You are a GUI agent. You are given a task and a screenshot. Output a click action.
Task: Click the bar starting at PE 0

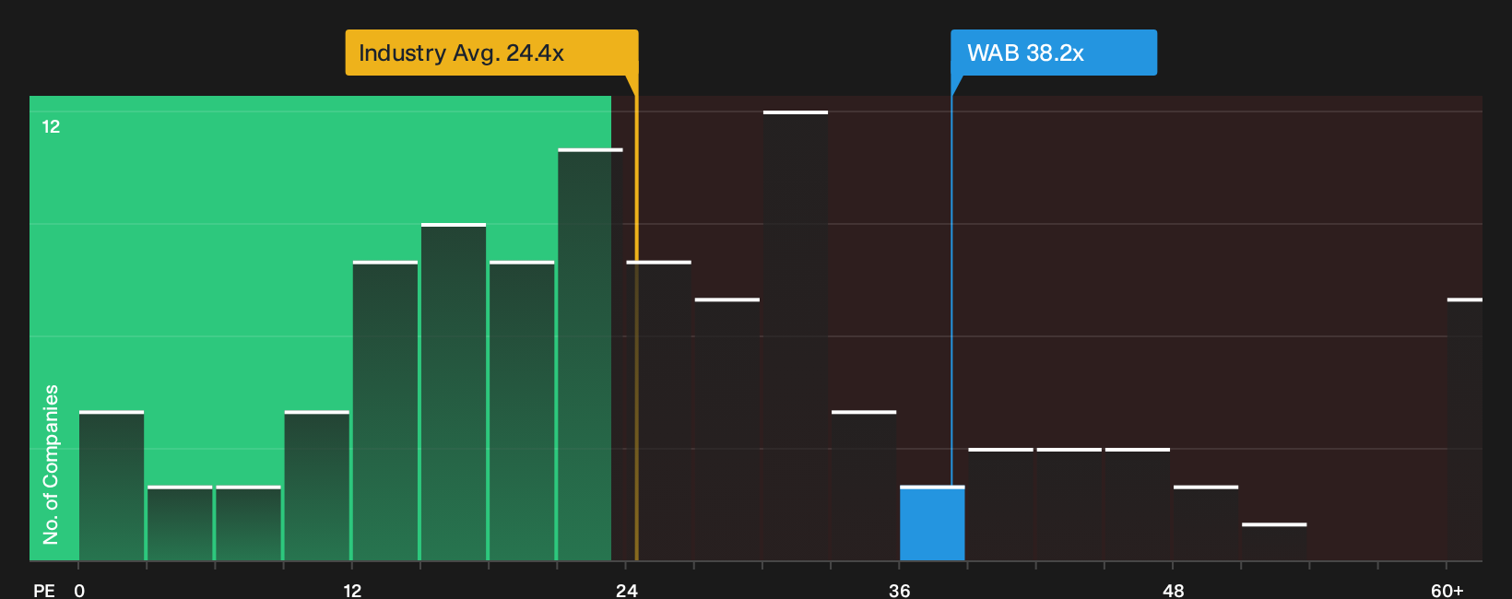[112, 486]
